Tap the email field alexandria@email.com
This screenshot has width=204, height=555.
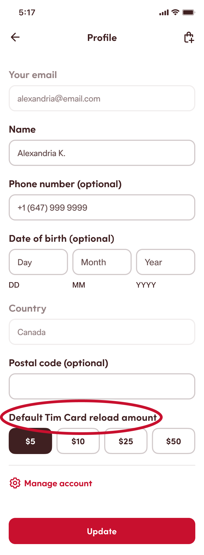click(102, 99)
